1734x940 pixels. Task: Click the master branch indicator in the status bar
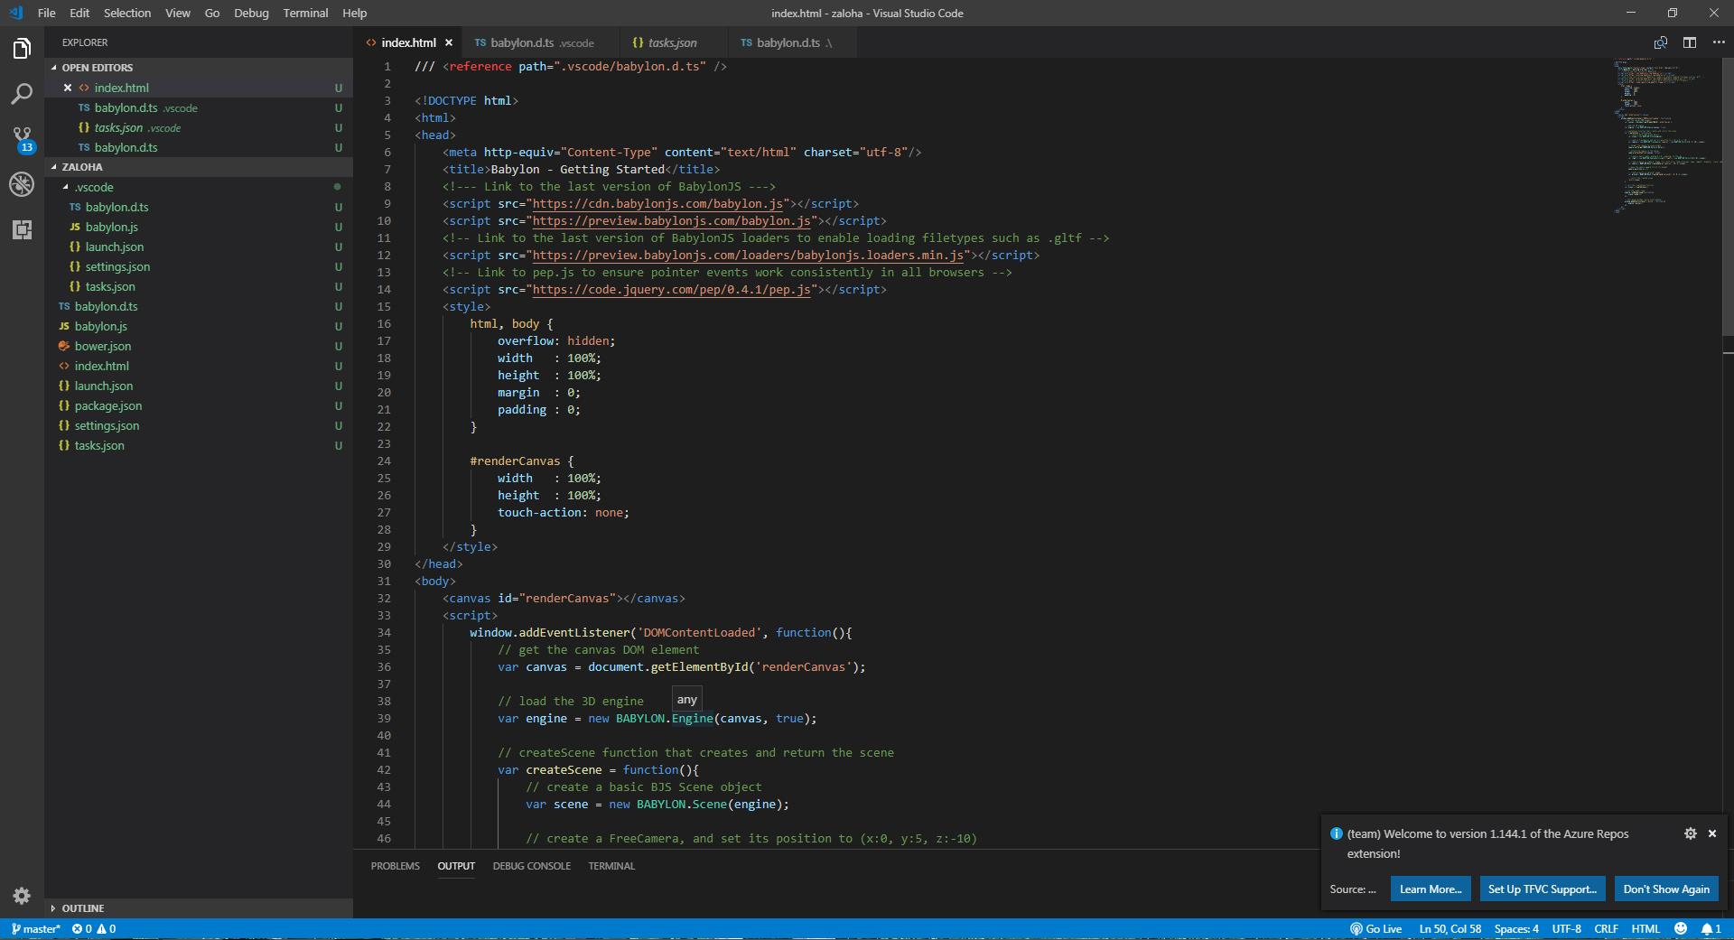click(x=36, y=928)
